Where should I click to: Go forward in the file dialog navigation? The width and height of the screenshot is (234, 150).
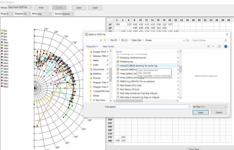pos(92,40)
